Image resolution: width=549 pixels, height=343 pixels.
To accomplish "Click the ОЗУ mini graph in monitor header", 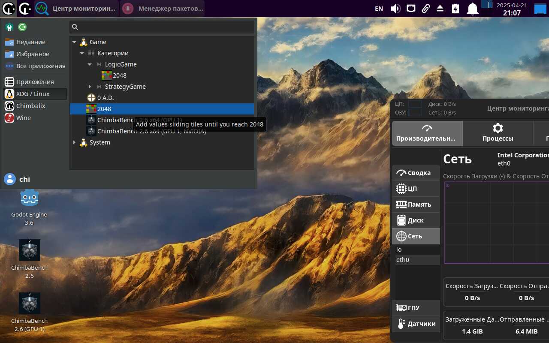I will pyautogui.click(x=415, y=113).
